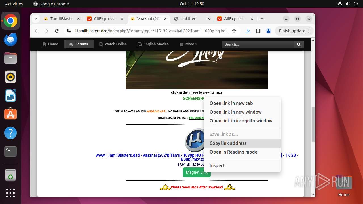
Task: Open the uTorrent logo image
Action: click(195, 141)
